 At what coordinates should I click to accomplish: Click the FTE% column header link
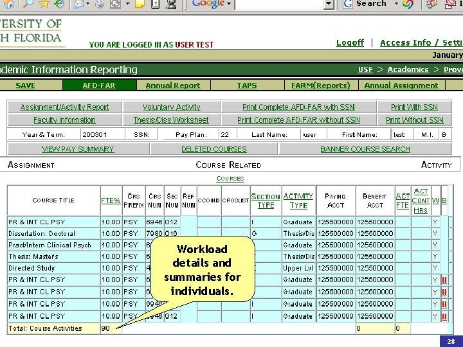coord(111,200)
